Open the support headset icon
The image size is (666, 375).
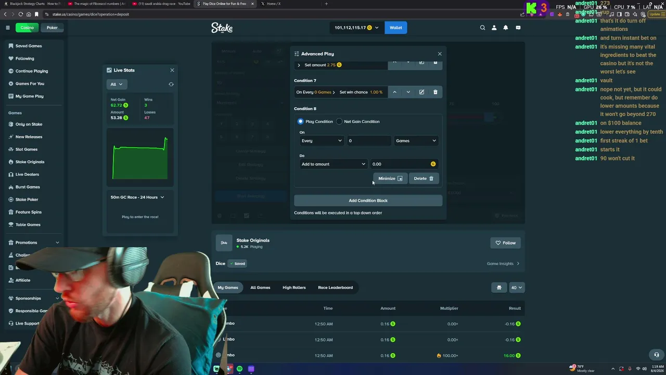click(x=657, y=355)
